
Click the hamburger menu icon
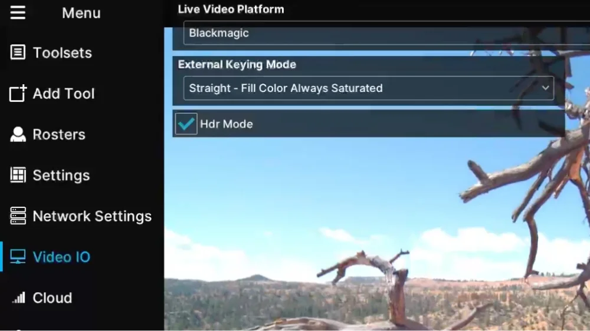point(18,12)
